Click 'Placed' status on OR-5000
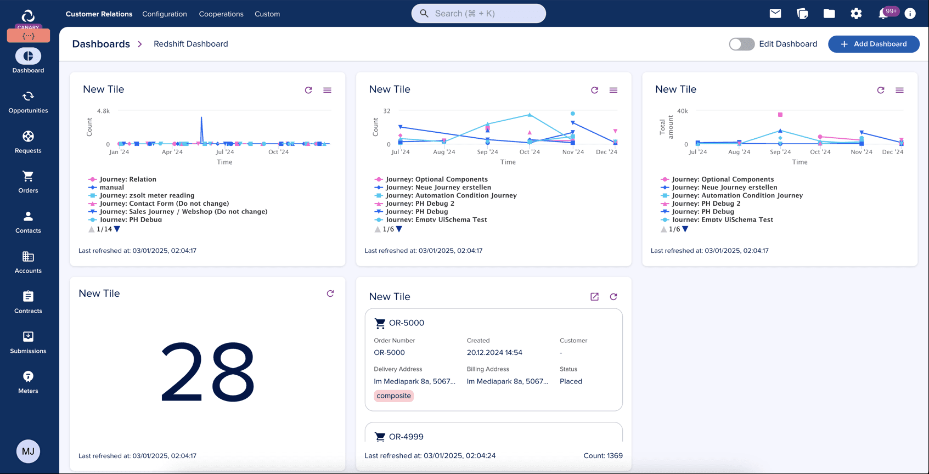 (x=571, y=381)
